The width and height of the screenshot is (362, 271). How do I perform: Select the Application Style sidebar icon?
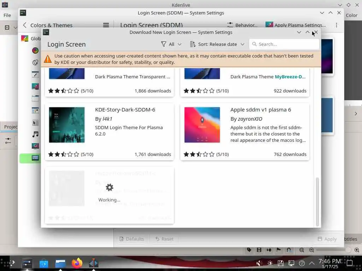[x=35, y=74]
